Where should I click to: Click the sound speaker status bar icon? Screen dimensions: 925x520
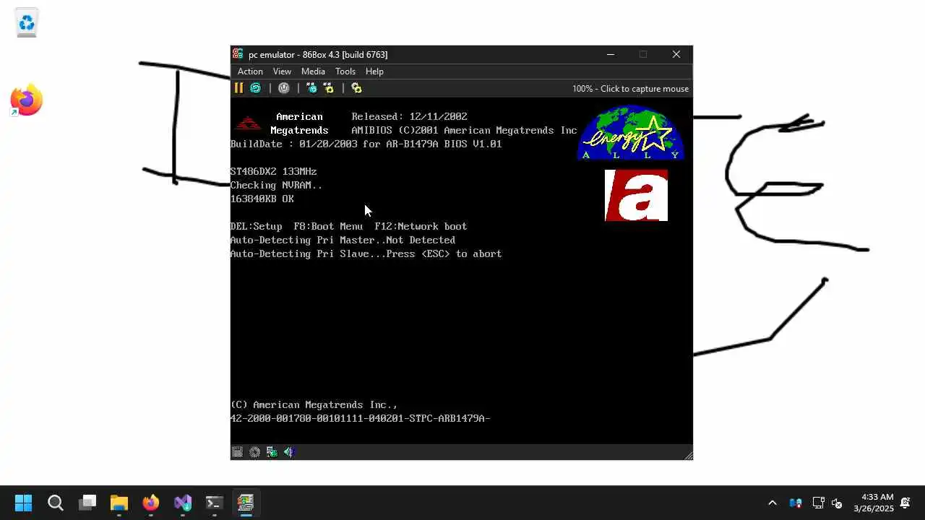(x=289, y=452)
